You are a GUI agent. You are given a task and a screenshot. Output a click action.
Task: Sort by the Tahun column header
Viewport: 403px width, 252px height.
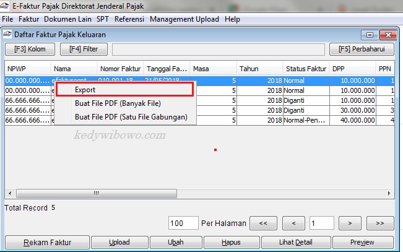point(260,69)
